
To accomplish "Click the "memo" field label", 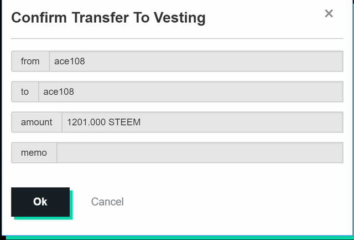I will 34,152.
